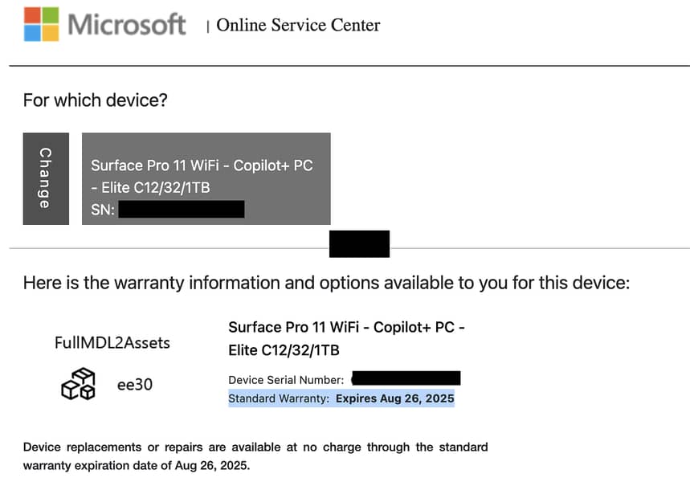Screen dimensions: 690x482
Task: Click the "Expires Aug 26, 2025" text
Action: click(394, 398)
